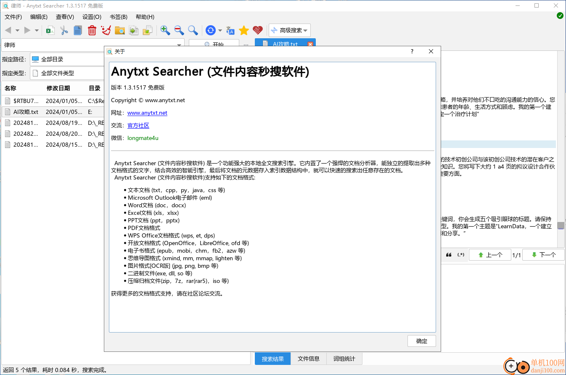This screenshot has width=566, height=375.
Task: Click the 上一个 previous match button
Action: 489,255
